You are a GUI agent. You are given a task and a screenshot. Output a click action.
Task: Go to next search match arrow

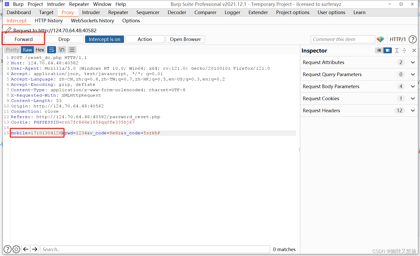click(35, 249)
